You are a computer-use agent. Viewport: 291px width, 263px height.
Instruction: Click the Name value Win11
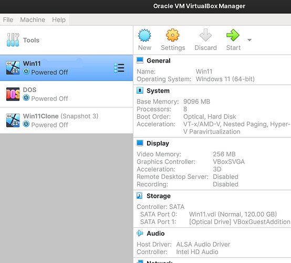point(204,72)
